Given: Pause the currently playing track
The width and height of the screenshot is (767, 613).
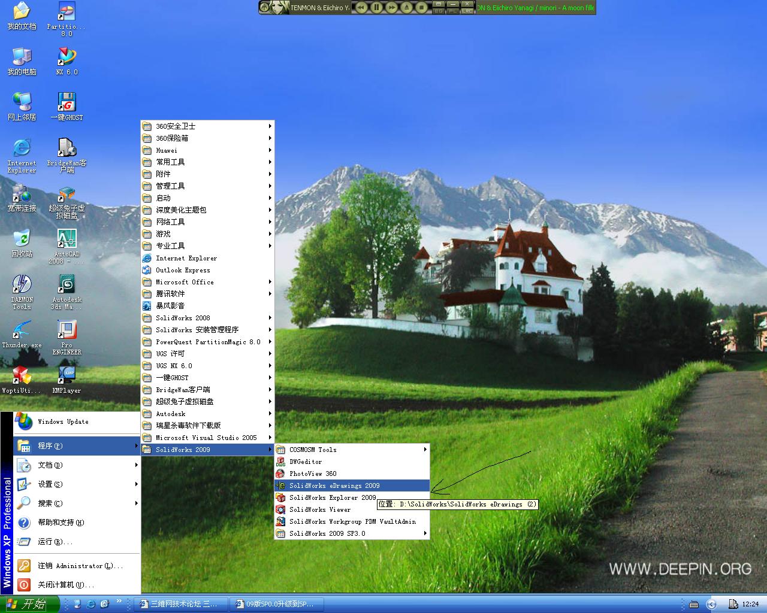Looking at the screenshot, I should click(376, 8).
